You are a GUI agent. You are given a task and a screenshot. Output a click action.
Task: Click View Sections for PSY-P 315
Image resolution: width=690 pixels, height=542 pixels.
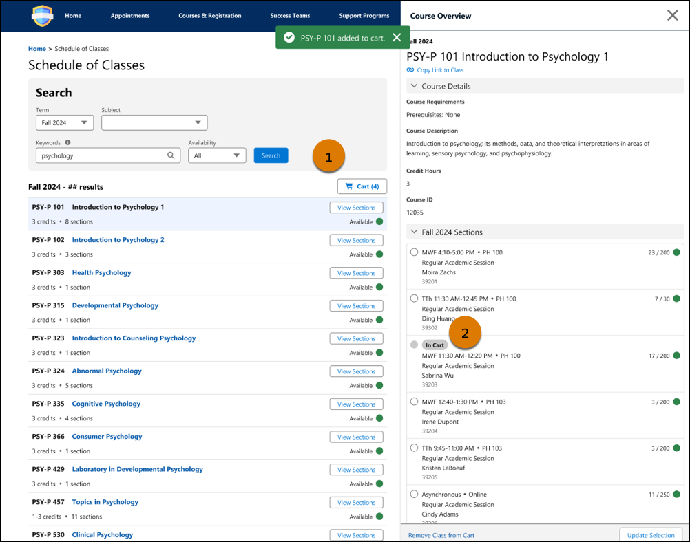[357, 306]
